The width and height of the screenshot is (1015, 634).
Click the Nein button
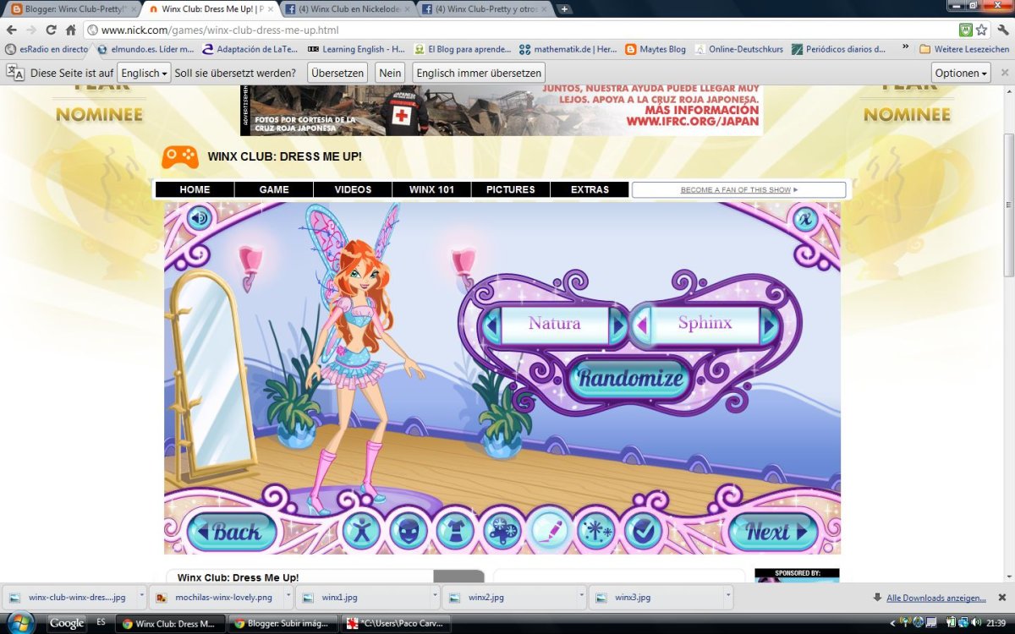point(390,73)
